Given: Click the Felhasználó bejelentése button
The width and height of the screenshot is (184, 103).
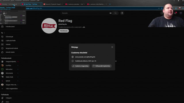Looking at the screenshot, I should coord(101,66).
